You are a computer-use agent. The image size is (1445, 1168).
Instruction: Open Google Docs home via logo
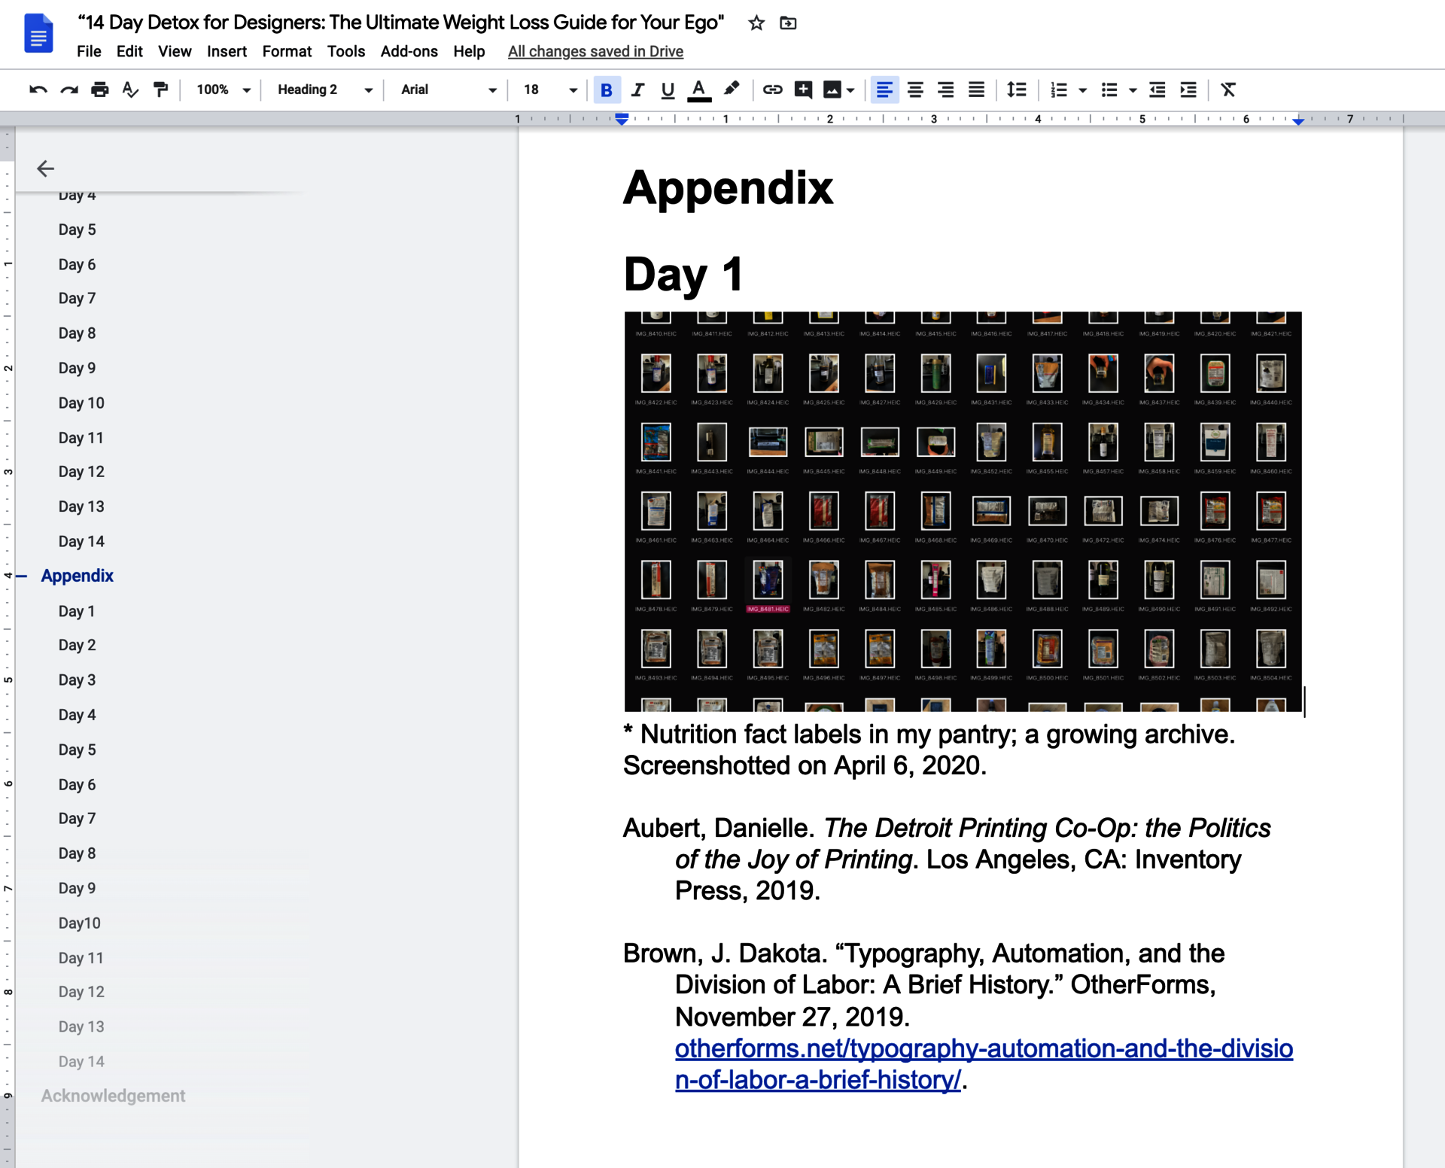tap(38, 34)
